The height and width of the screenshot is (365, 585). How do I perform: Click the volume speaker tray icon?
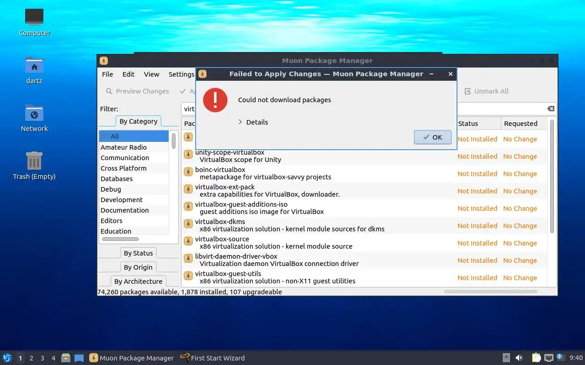519,358
